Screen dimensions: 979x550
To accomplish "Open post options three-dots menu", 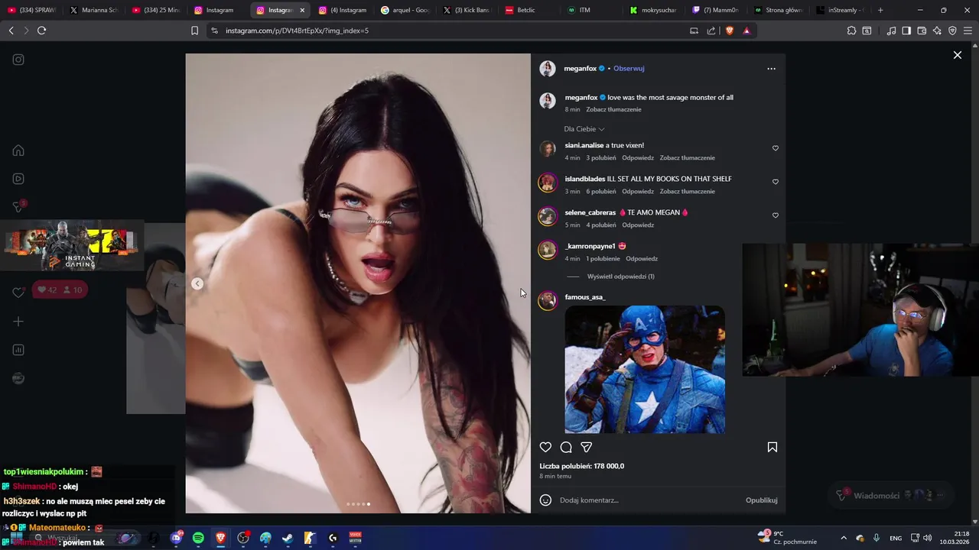I will pyautogui.click(x=771, y=69).
